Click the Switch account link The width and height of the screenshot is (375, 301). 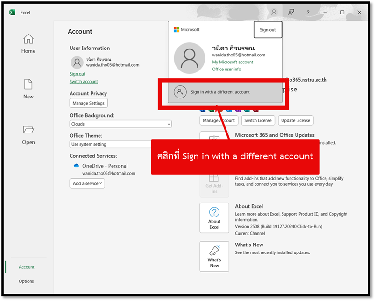click(84, 82)
